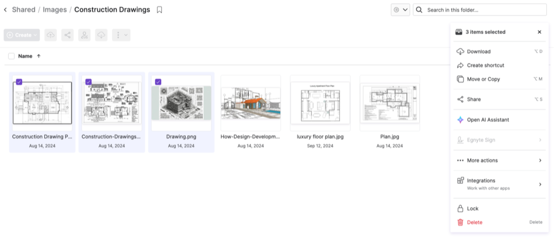Expand the More actions submenu
Image resolution: width=554 pixels, height=238 pixels.
pos(540,161)
